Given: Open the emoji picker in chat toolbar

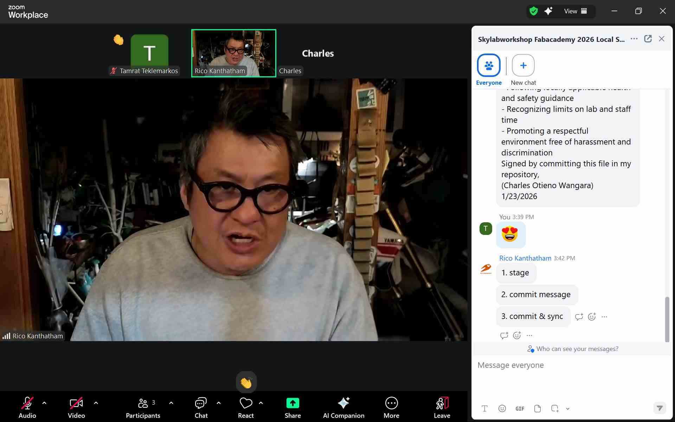Looking at the screenshot, I should [x=502, y=409].
